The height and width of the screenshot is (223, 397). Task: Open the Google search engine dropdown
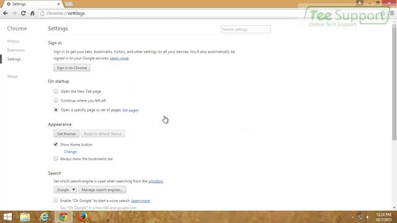[65, 190]
